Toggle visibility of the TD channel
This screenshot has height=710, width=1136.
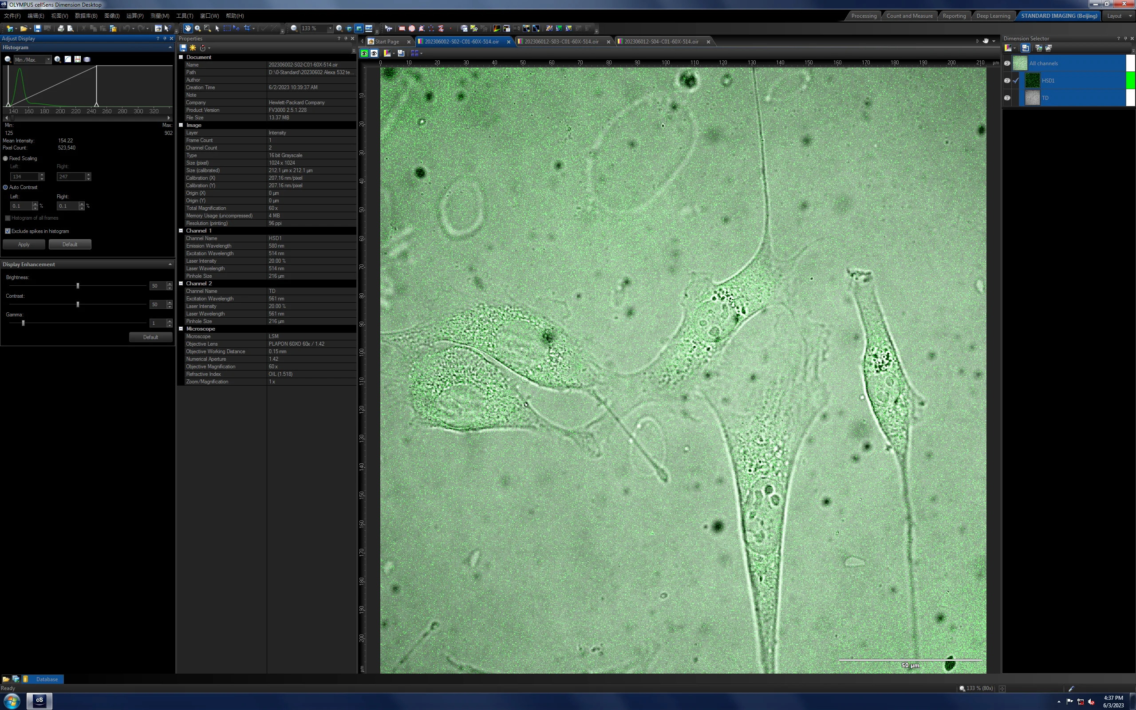(x=1007, y=98)
